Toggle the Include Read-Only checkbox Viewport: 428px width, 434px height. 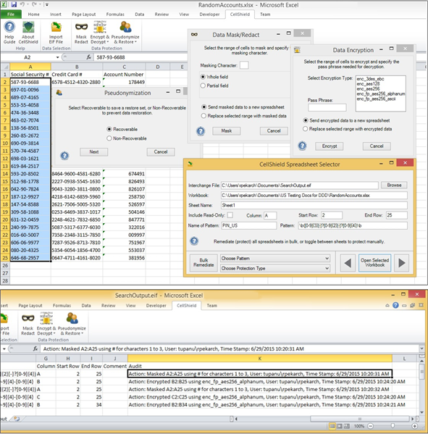[230, 215]
